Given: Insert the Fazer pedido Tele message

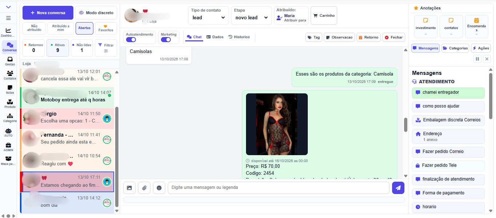Looking at the screenshot, I should coord(448,166).
